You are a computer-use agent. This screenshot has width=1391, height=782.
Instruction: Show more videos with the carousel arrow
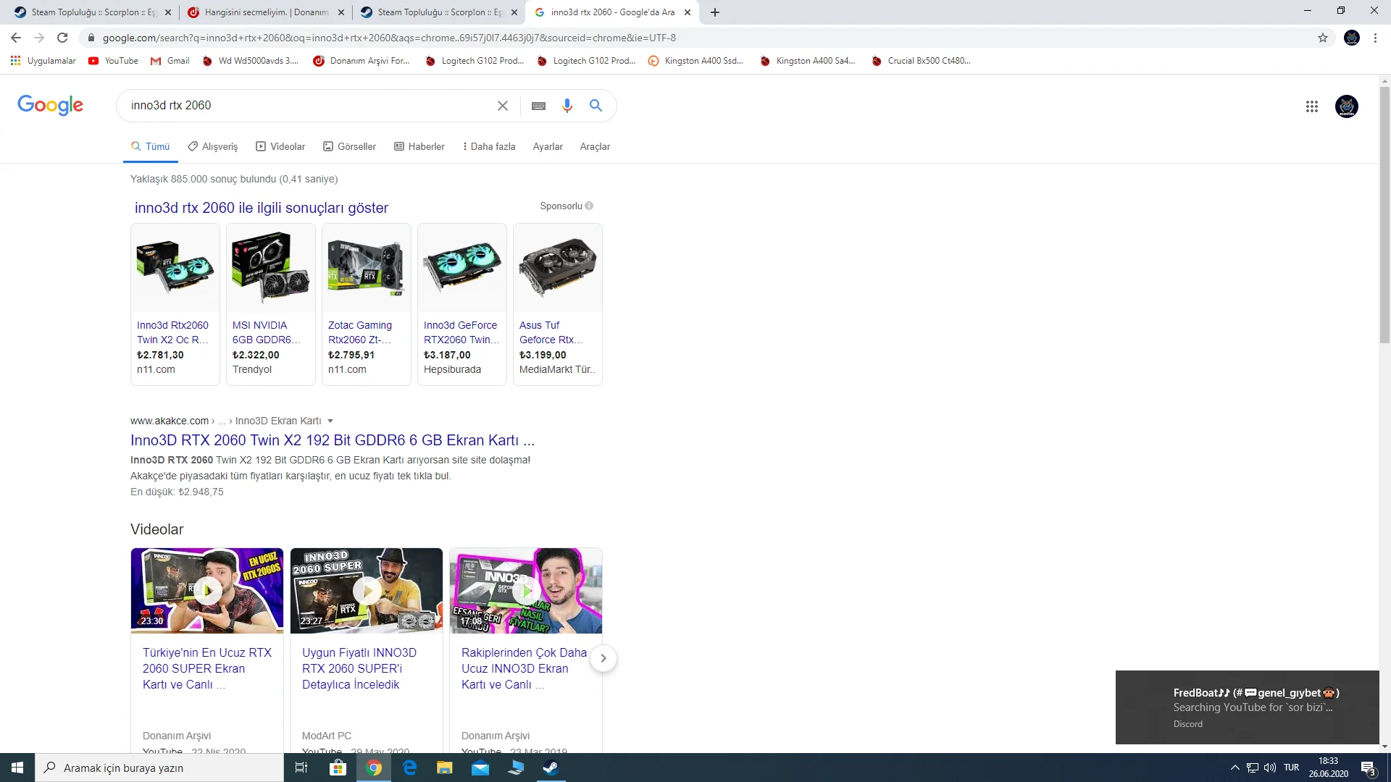click(603, 658)
